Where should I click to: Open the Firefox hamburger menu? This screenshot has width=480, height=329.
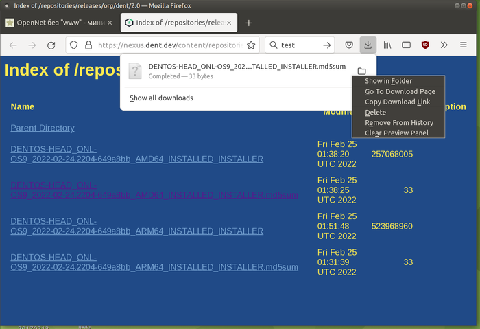point(463,45)
